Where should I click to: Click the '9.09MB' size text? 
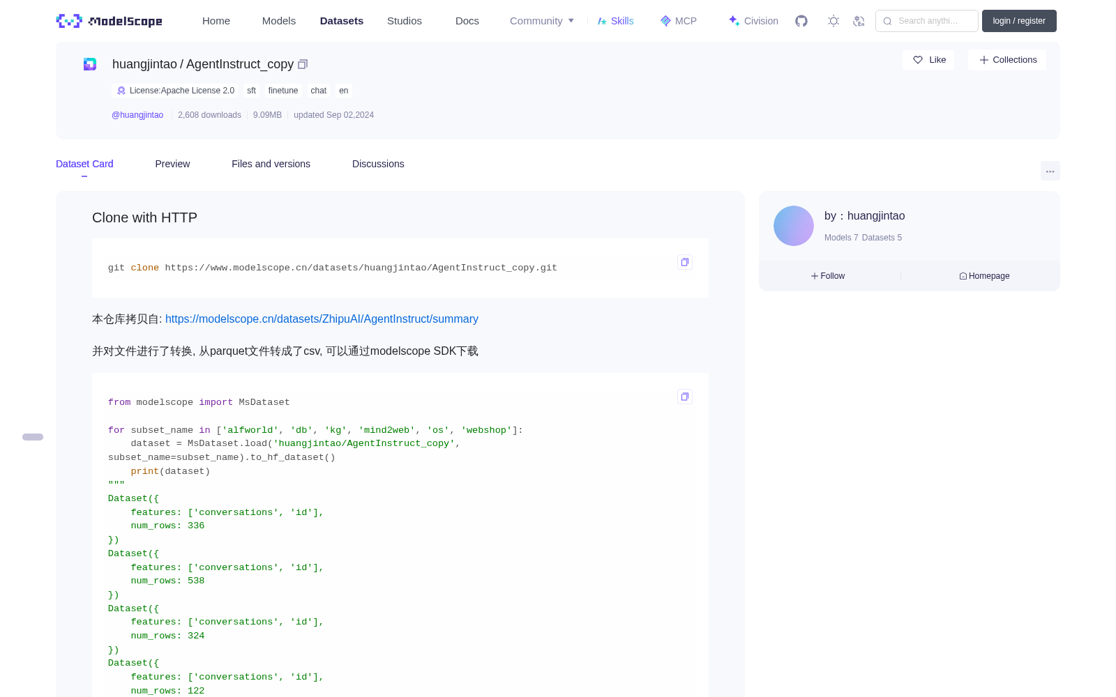coord(267,115)
